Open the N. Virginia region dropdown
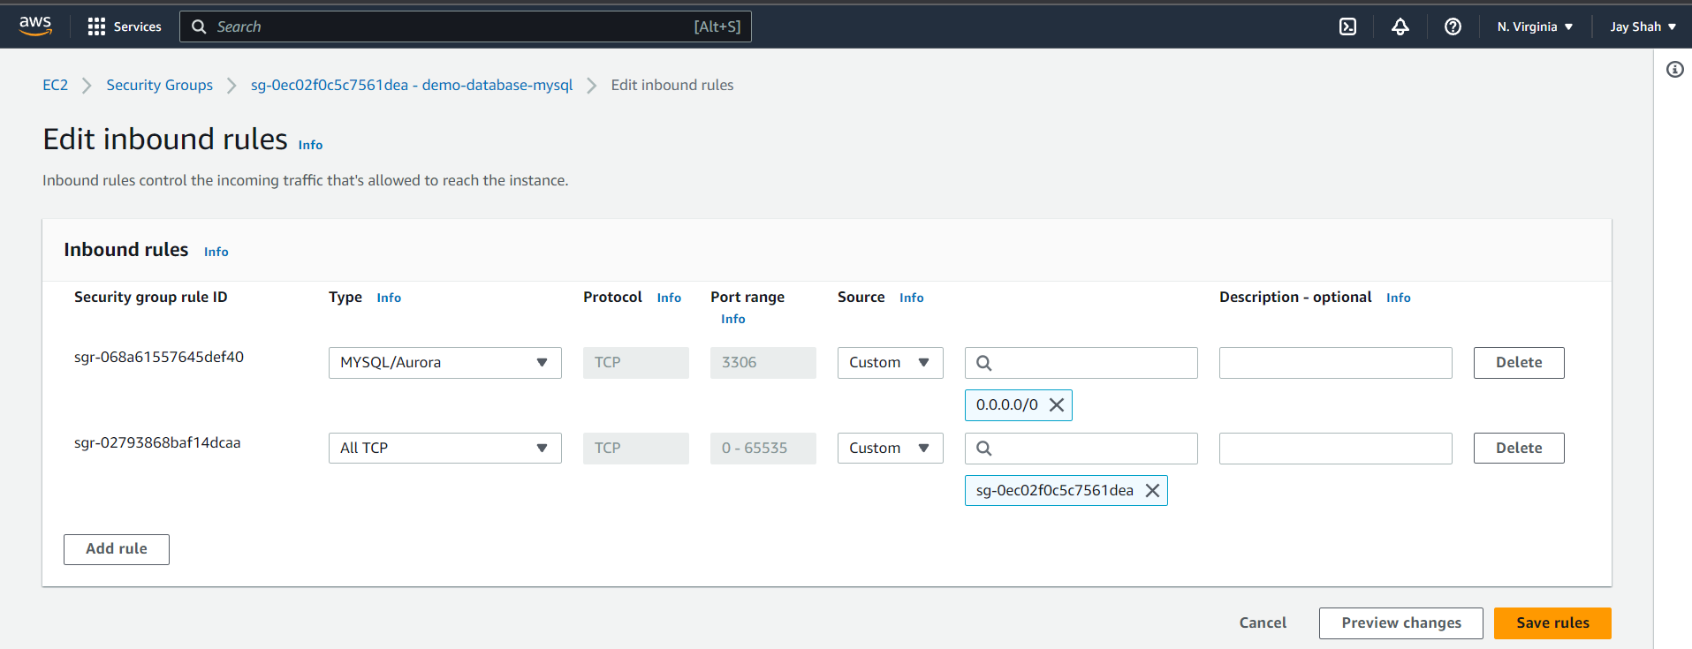 1535,26
